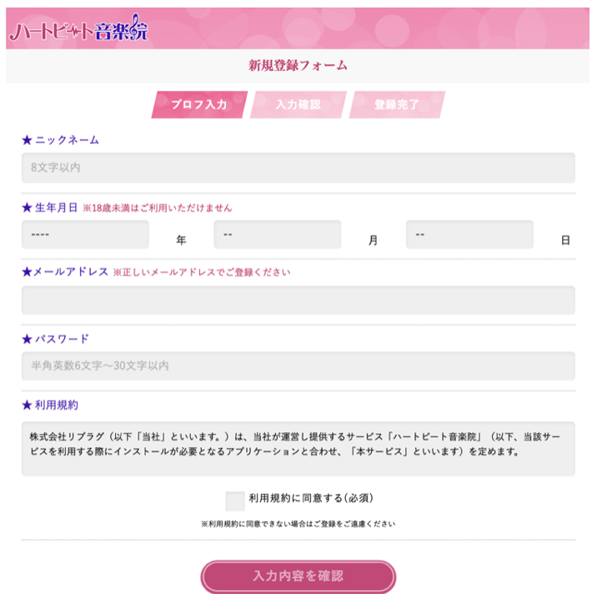
Task: Open the birth month dropdown
Action: [277, 234]
